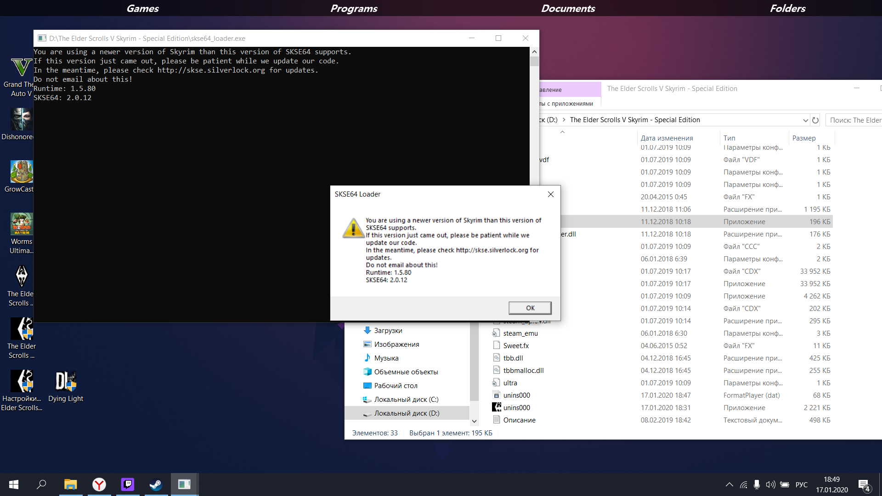Refresh the Explorer folder view
The image size is (882, 496).
(x=815, y=120)
